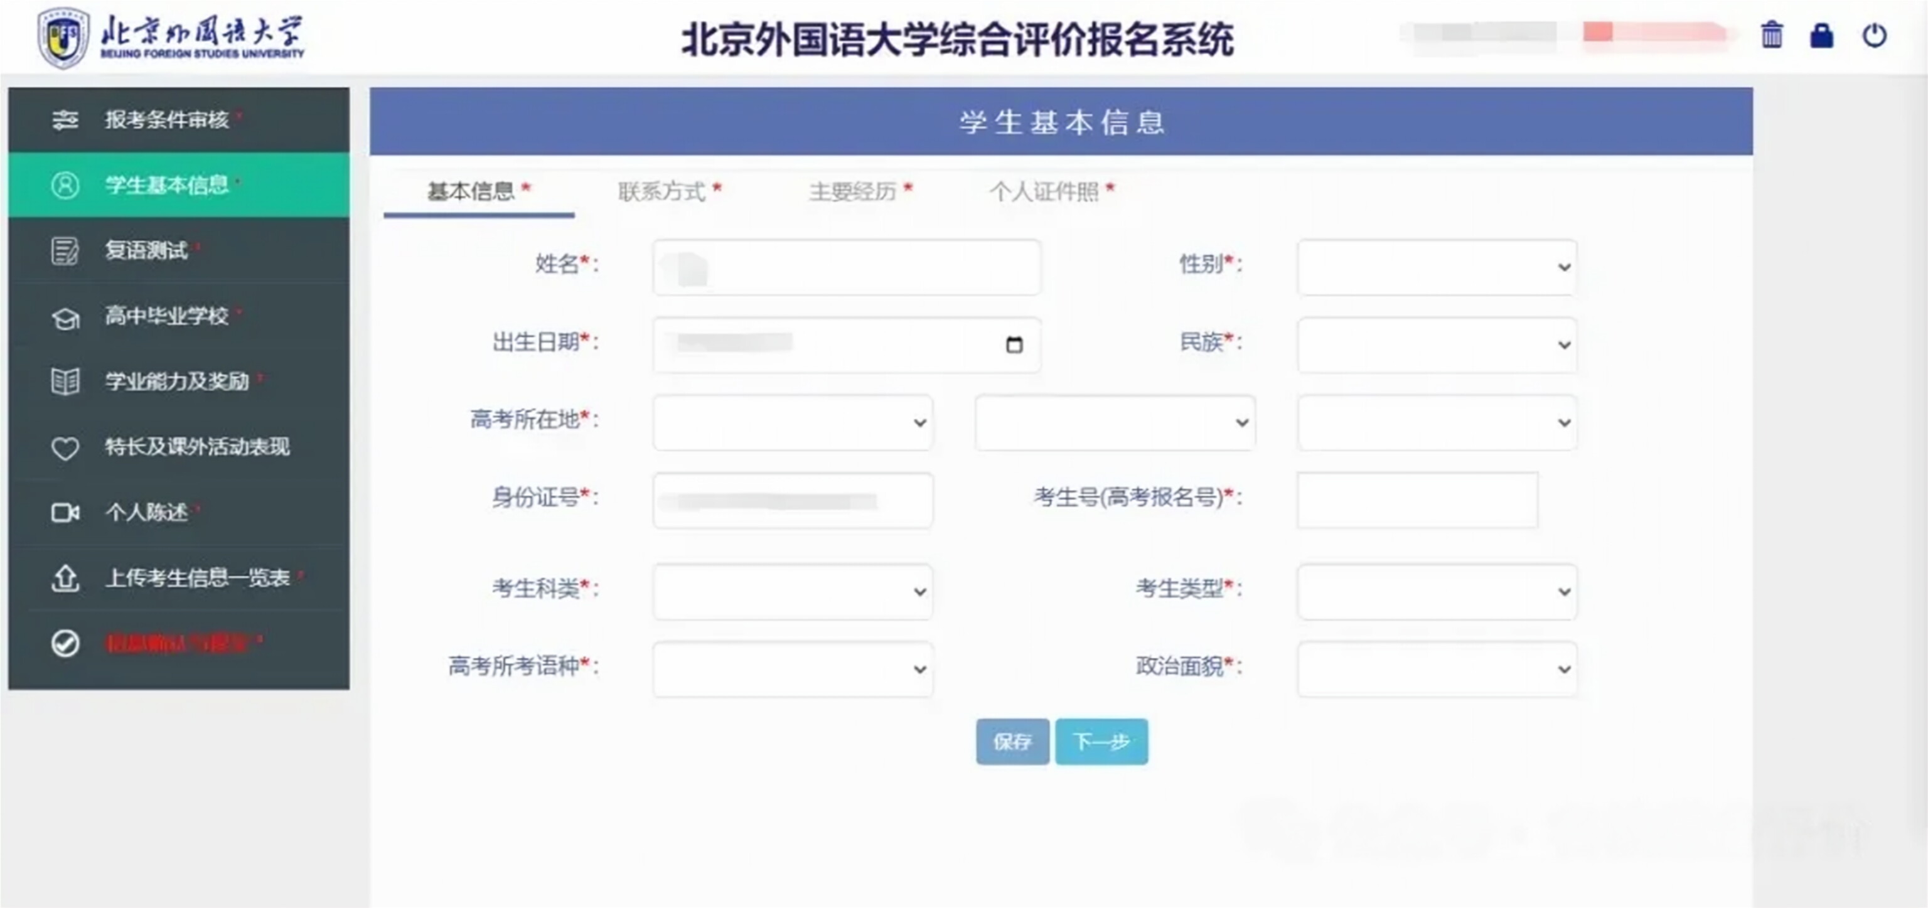Click the checkmark circle icon in sidebar
This screenshot has height=908, width=1928.
[65, 643]
